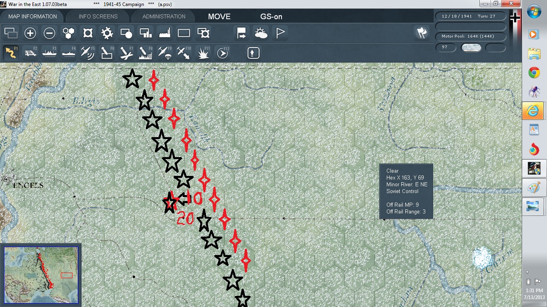The image size is (547, 307).
Task: Click the snowy weather indicator pill
Action: (471, 48)
